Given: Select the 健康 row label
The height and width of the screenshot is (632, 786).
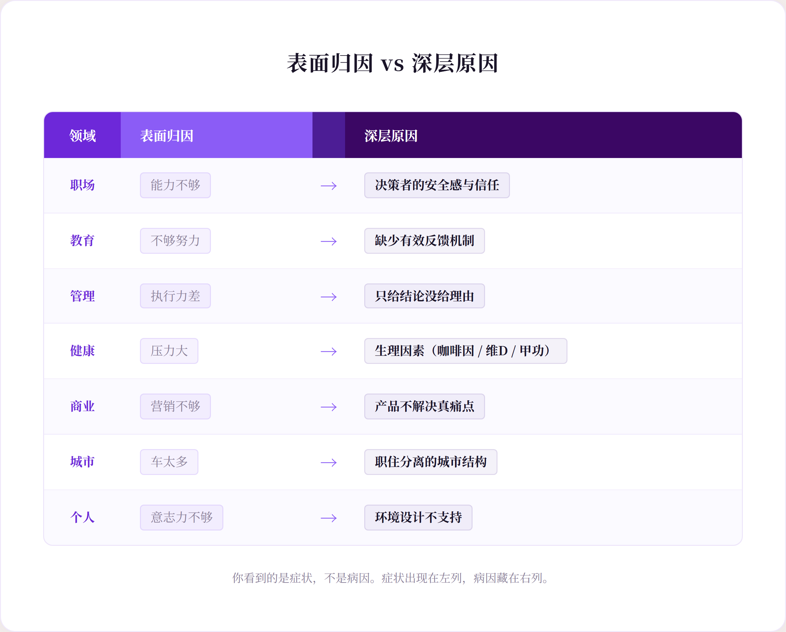Looking at the screenshot, I should [x=82, y=351].
